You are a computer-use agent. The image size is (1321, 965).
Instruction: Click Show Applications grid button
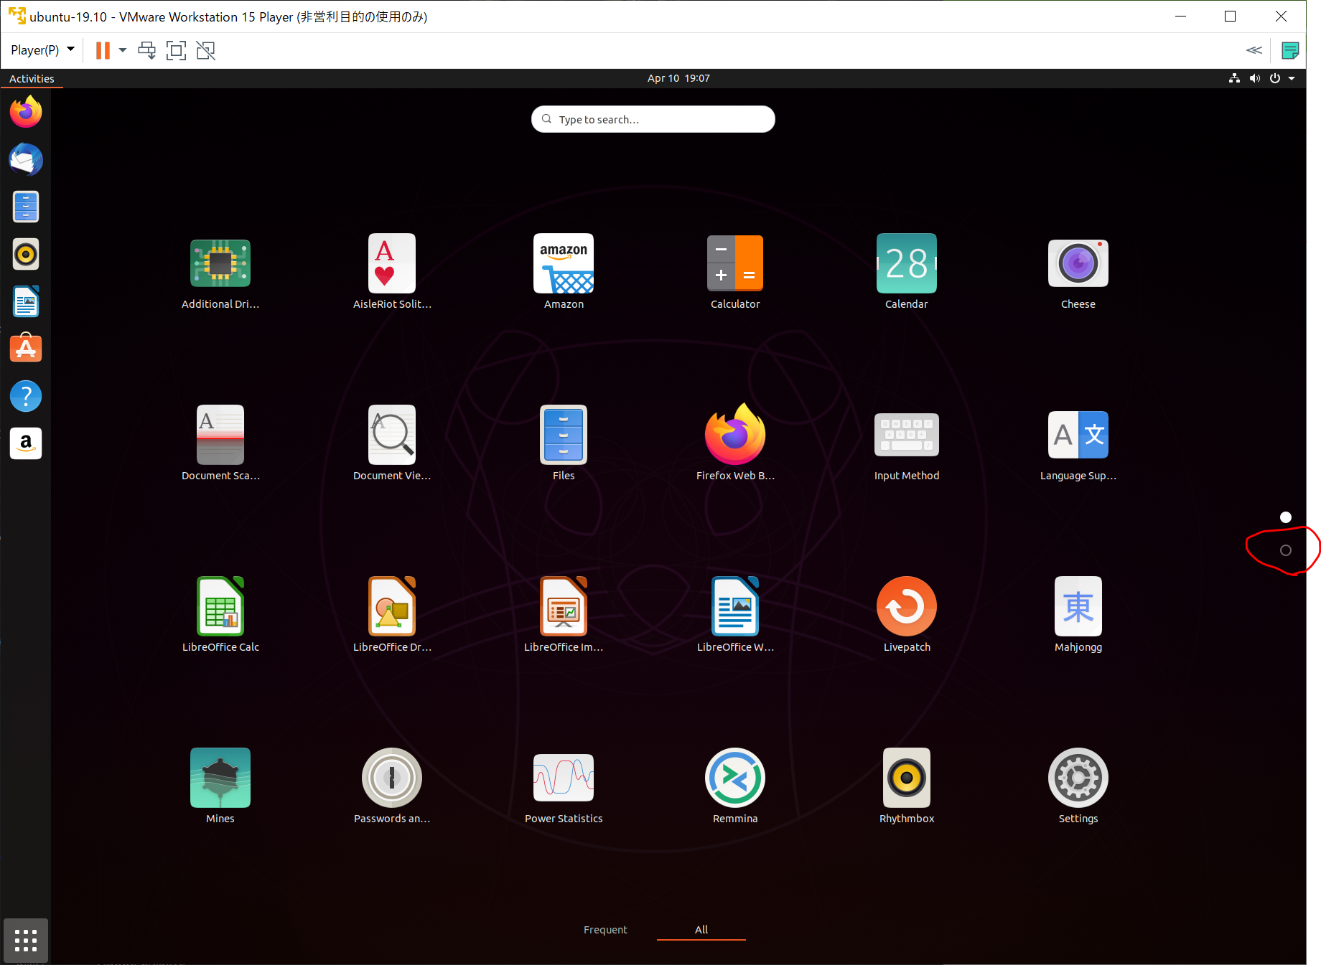click(26, 940)
